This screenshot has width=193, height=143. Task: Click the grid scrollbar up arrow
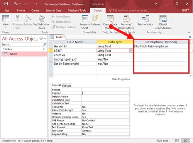(x=191, y=42)
